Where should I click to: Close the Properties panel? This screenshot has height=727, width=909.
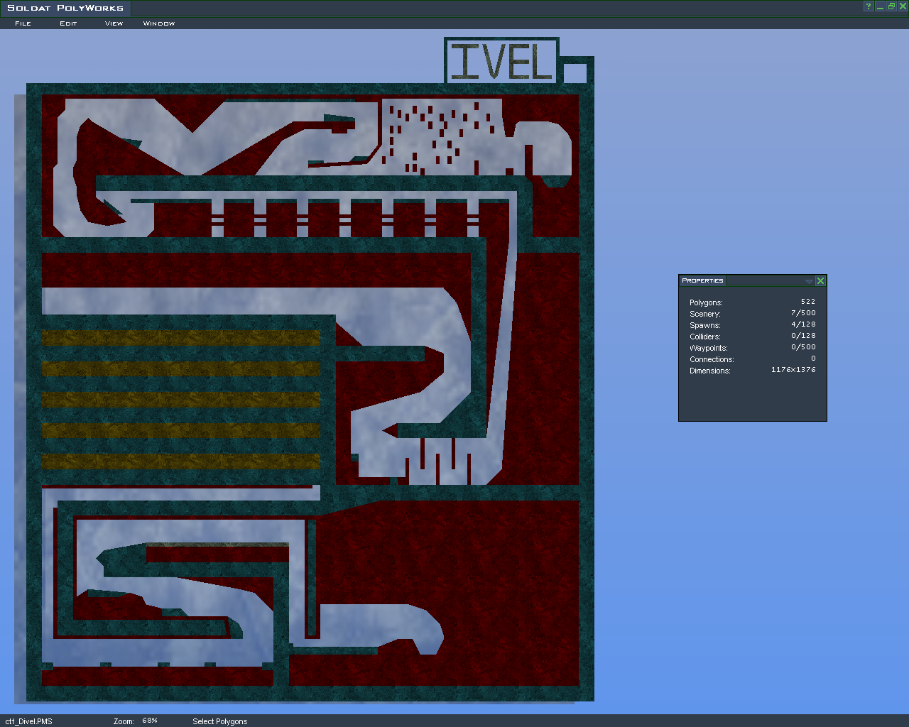pos(820,281)
